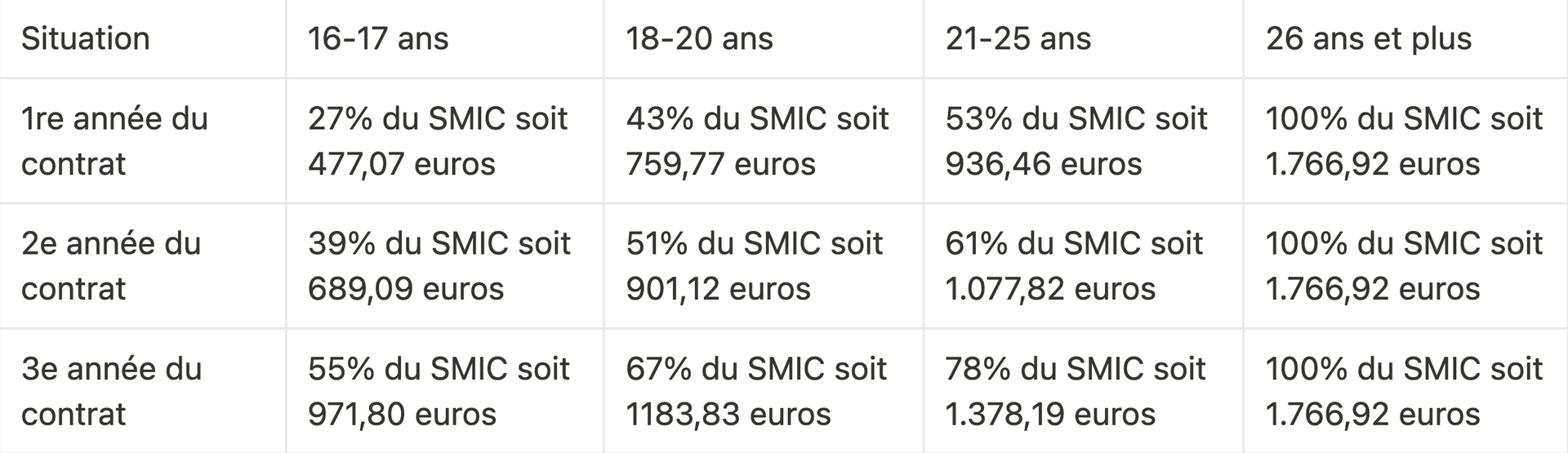The image size is (1568, 453).
Task: Select the 55% du SMIC cell
Action: pos(439,391)
